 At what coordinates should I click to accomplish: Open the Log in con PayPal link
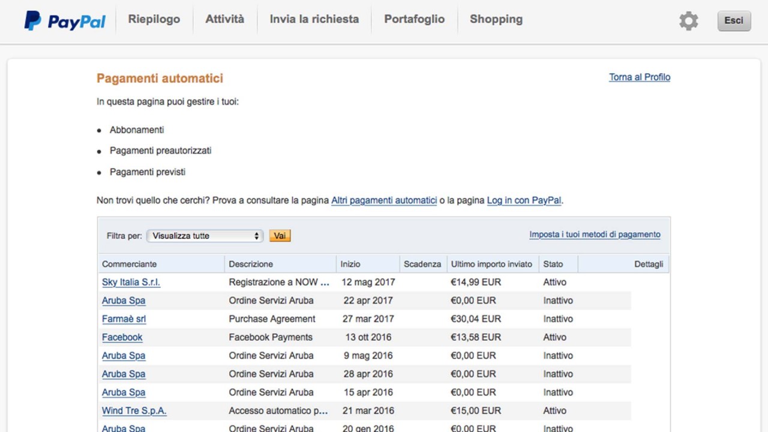(x=524, y=200)
